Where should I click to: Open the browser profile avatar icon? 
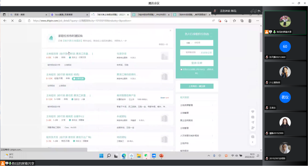(250, 21)
